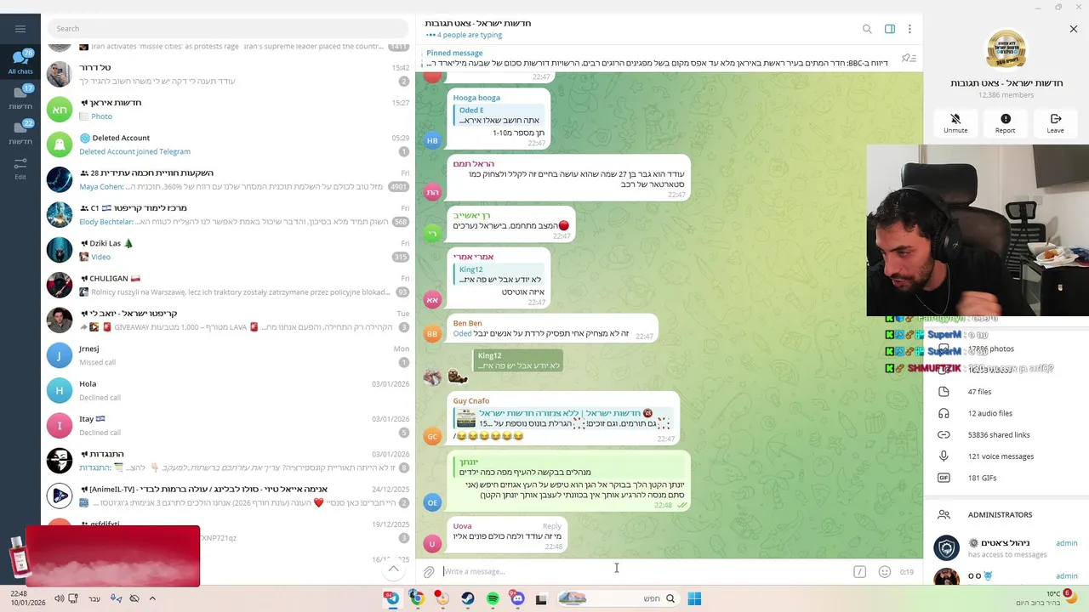
Task: Switch input language via עבר indicator
Action: [x=94, y=598]
